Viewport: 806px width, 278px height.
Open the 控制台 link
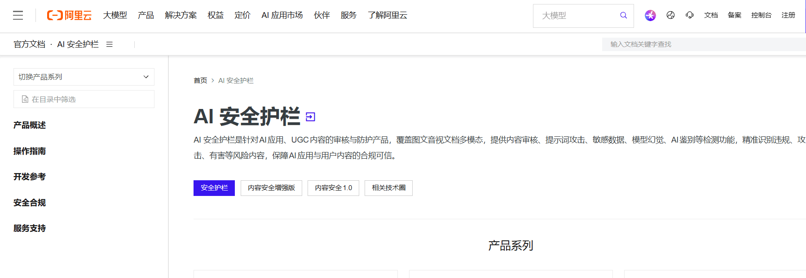click(x=762, y=15)
